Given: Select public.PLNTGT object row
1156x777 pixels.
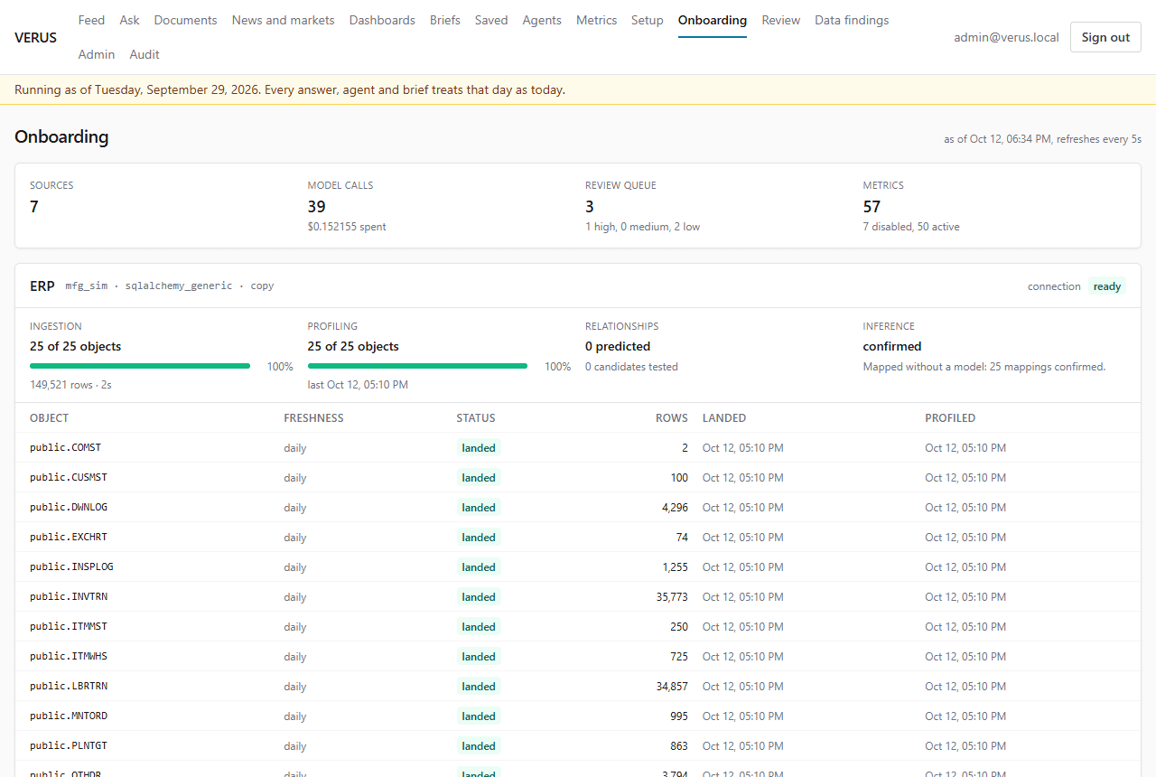Looking at the screenshot, I should click(578, 745).
